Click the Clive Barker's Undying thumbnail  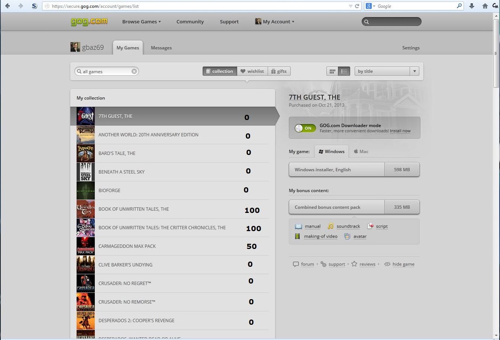point(86,265)
